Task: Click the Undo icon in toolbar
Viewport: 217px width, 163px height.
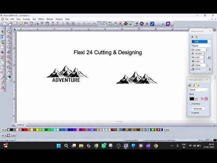Action: coord(78,24)
